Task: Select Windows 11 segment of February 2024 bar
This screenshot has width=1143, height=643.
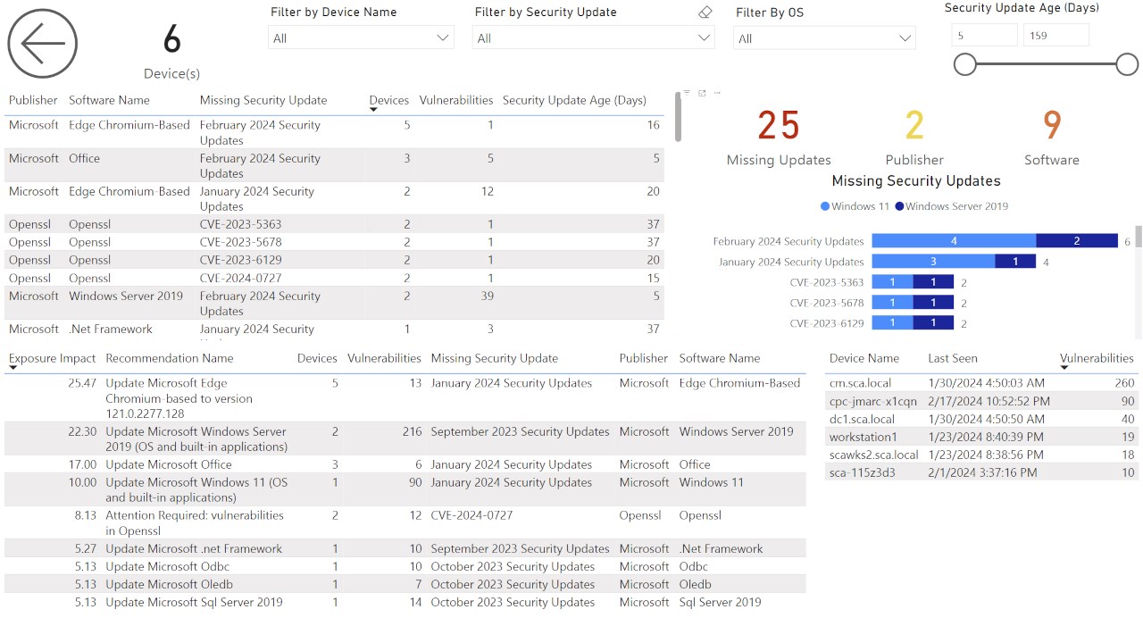Action: tap(954, 241)
